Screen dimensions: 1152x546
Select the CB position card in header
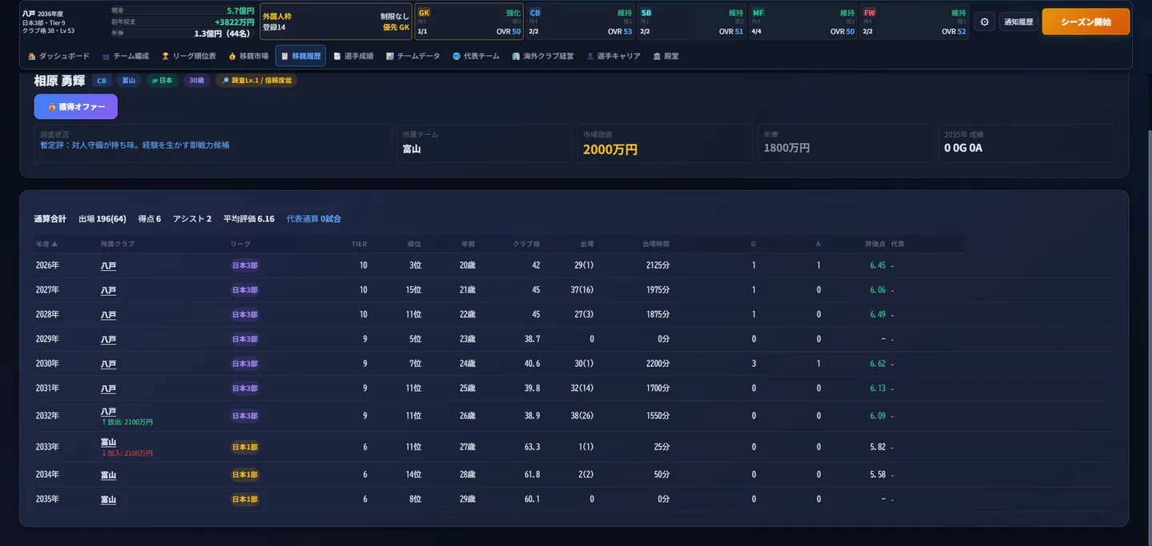[x=580, y=22]
